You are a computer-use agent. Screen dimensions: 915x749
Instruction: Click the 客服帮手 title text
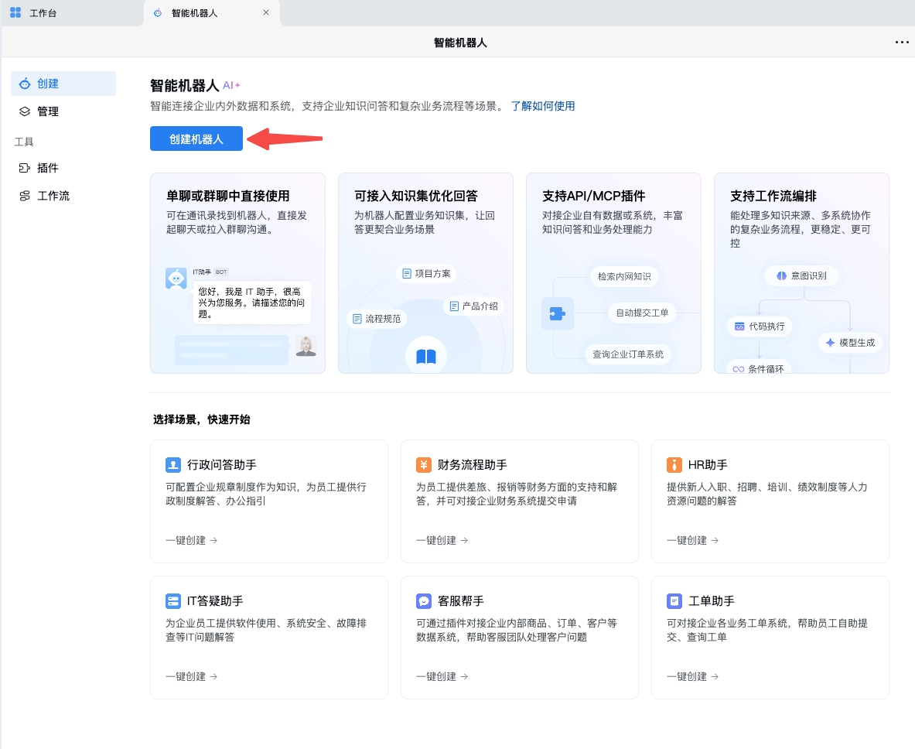460,600
